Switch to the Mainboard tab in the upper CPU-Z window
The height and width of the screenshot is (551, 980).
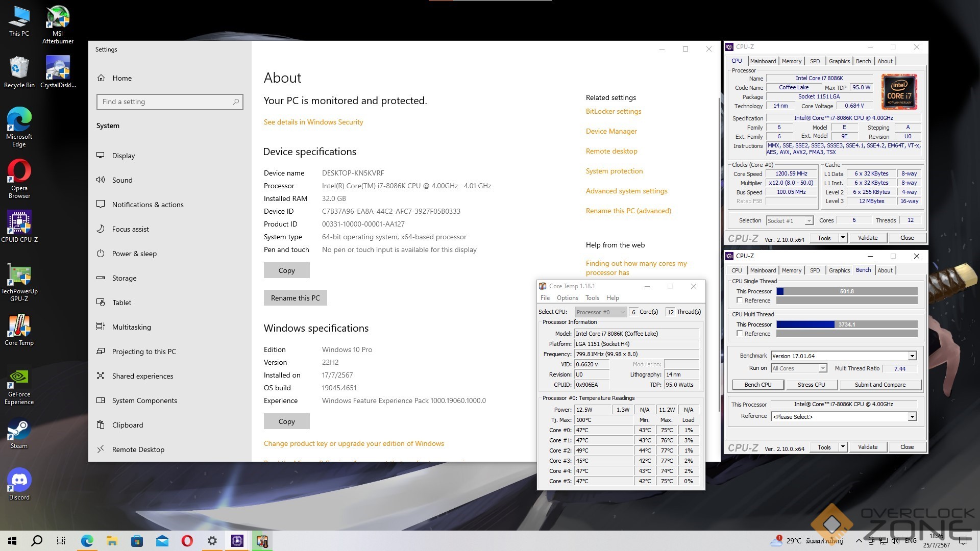coord(763,61)
